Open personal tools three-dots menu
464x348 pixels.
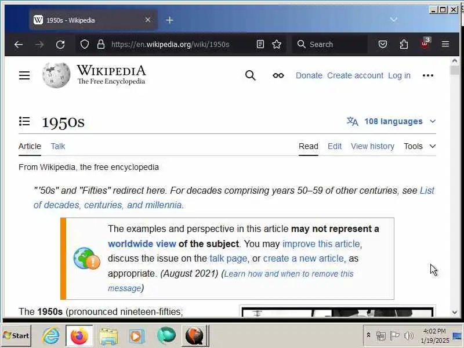point(428,75)
